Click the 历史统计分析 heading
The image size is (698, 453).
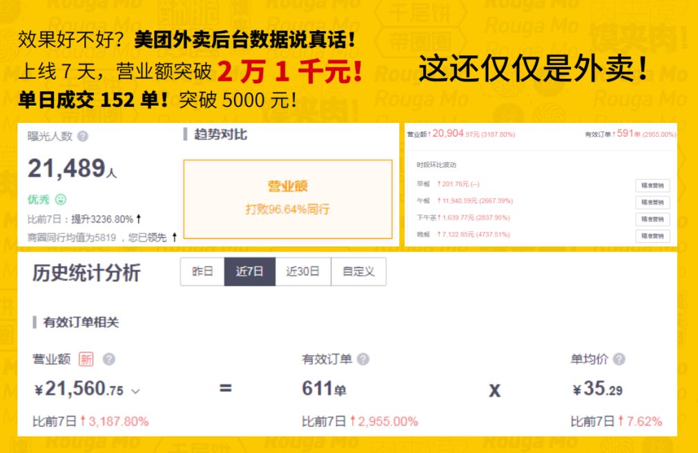pyautogui.click(x=86, y=273)
